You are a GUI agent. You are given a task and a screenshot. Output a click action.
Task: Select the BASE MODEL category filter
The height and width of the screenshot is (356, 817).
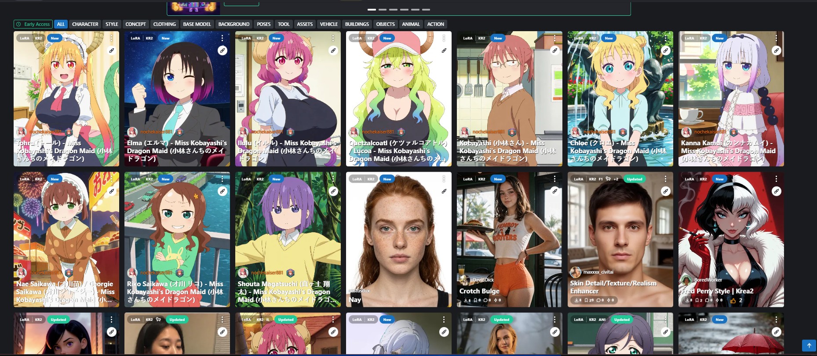click(x=197, y=24)
